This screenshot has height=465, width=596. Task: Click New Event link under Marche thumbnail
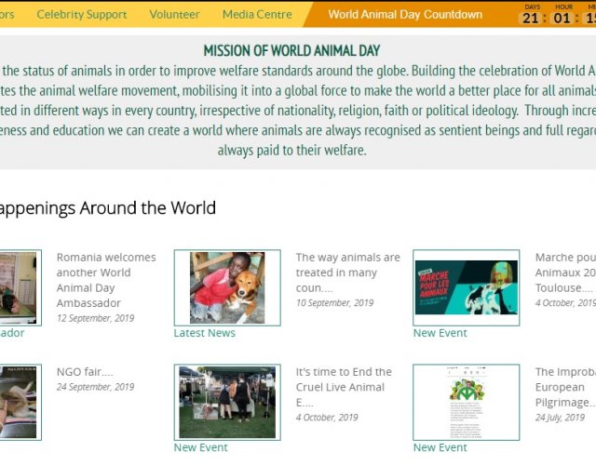[440, 333]
